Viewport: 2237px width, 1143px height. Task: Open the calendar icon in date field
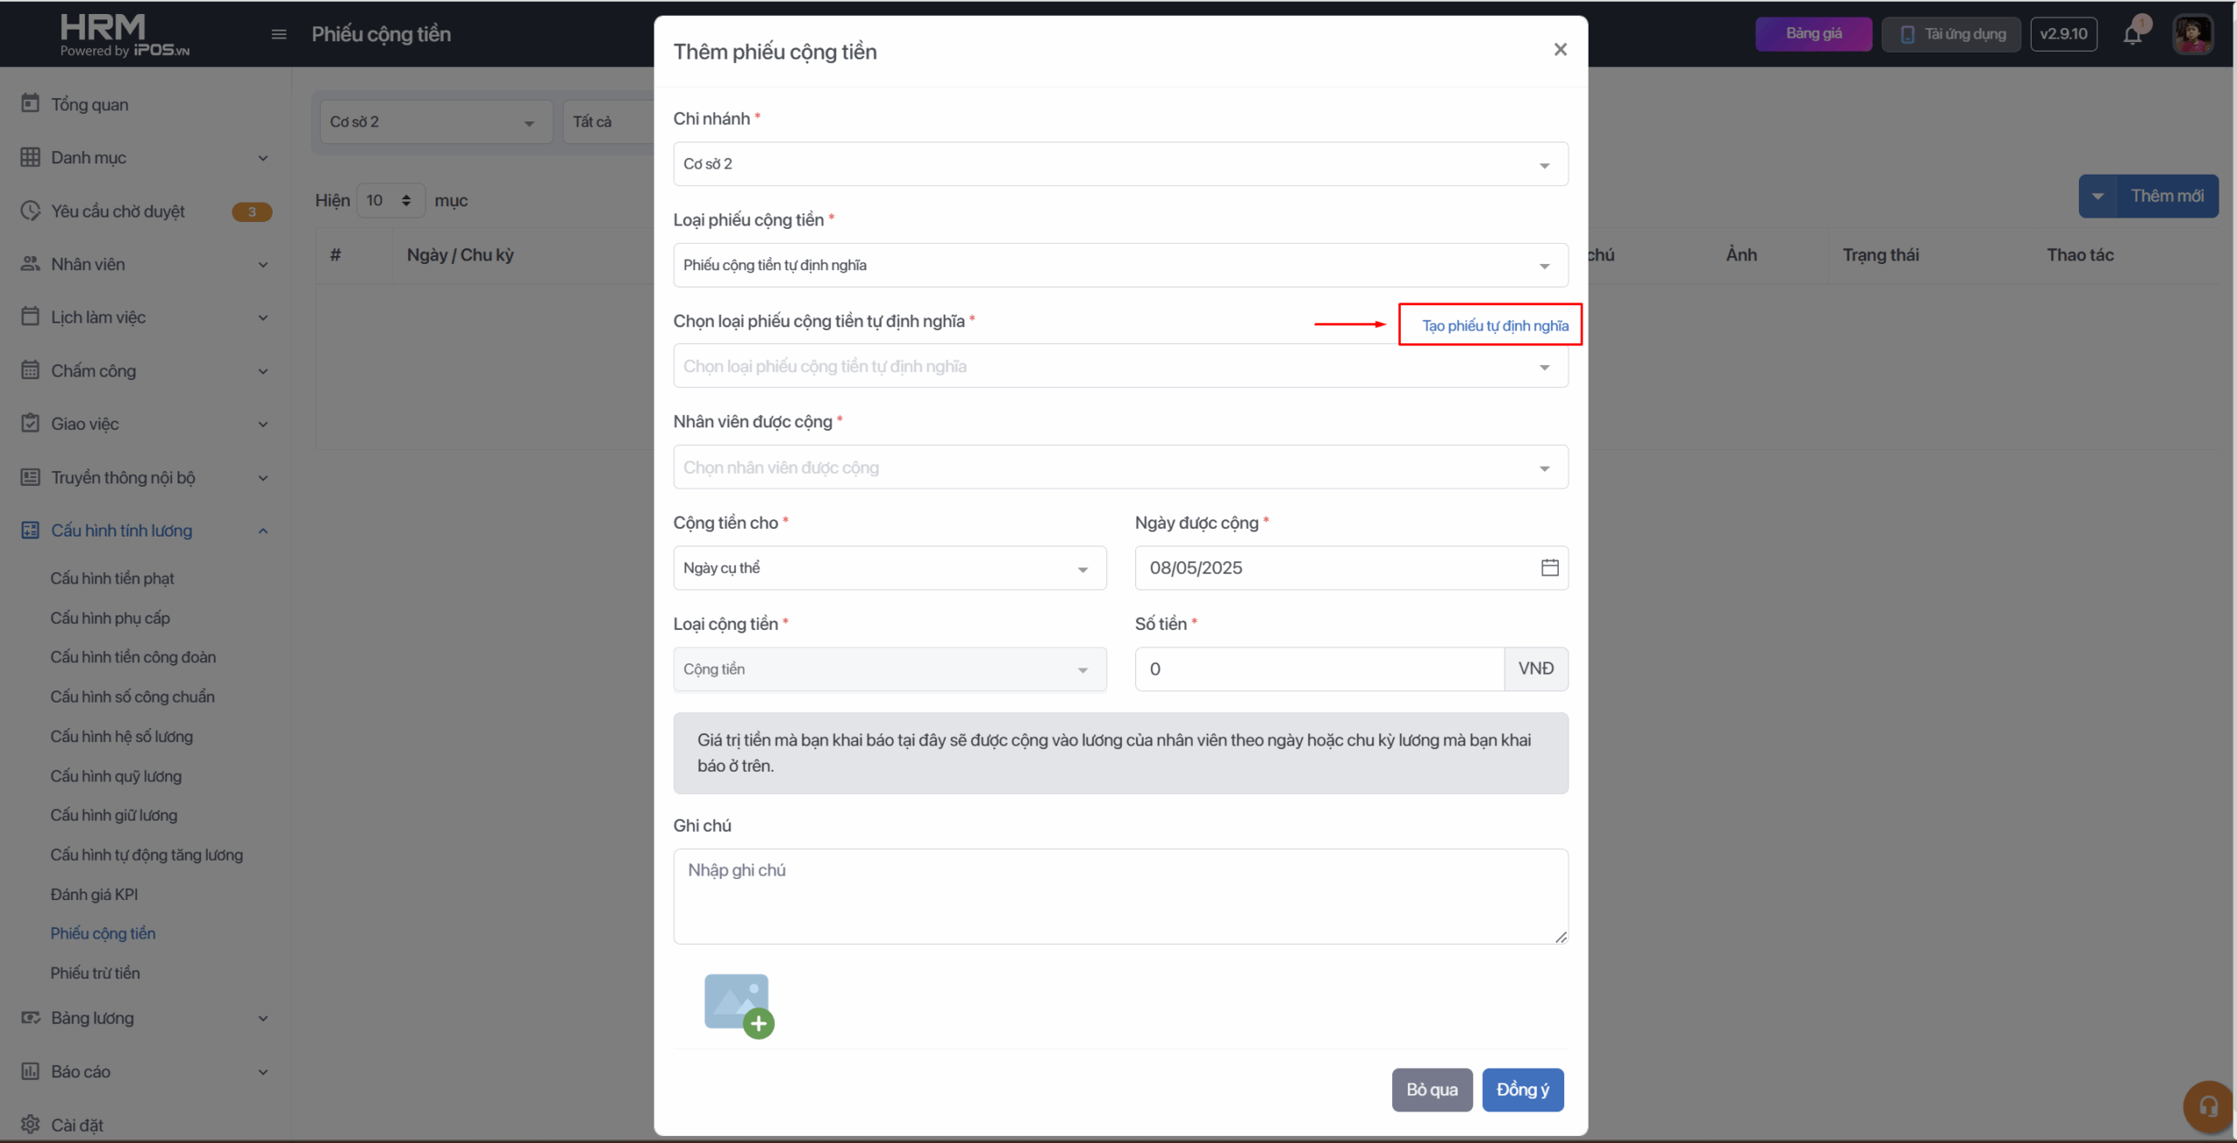pos(1549,568)
